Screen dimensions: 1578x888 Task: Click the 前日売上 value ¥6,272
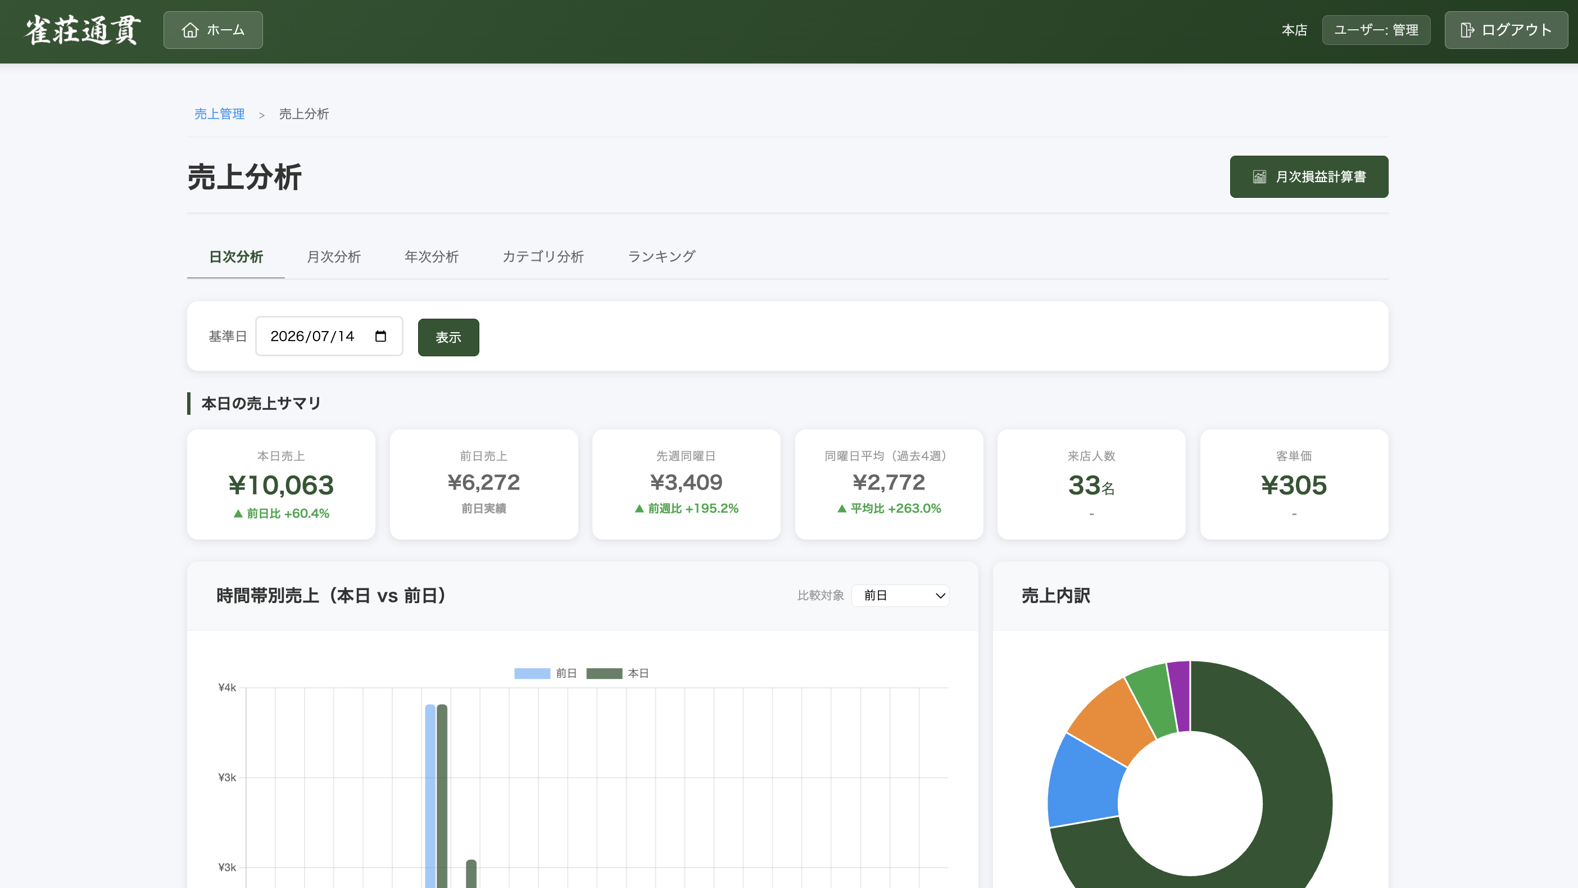(484, 482)
